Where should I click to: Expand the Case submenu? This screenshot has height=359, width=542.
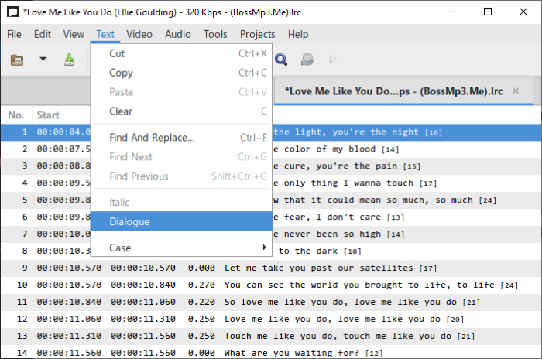click(x=181, y=248)
